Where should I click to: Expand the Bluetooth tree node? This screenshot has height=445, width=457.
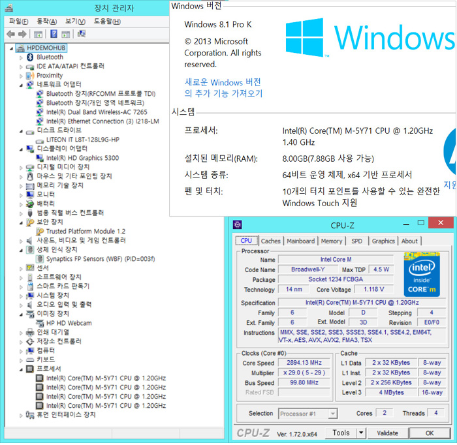[x=21, y=57]
